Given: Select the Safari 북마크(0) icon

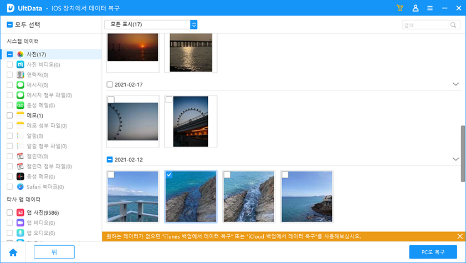Looking at the screenshot, I should (20, 186).
